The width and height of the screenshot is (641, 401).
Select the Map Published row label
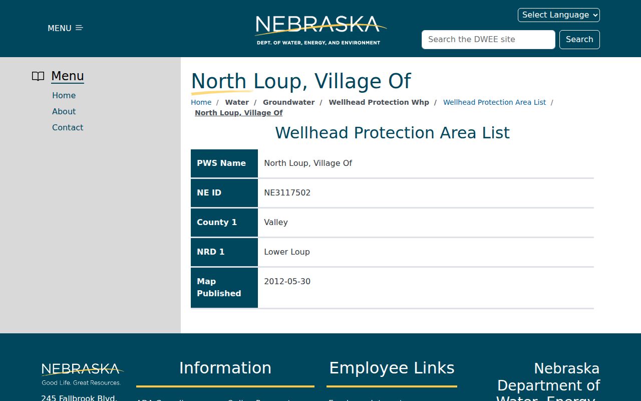pos(224,287)
